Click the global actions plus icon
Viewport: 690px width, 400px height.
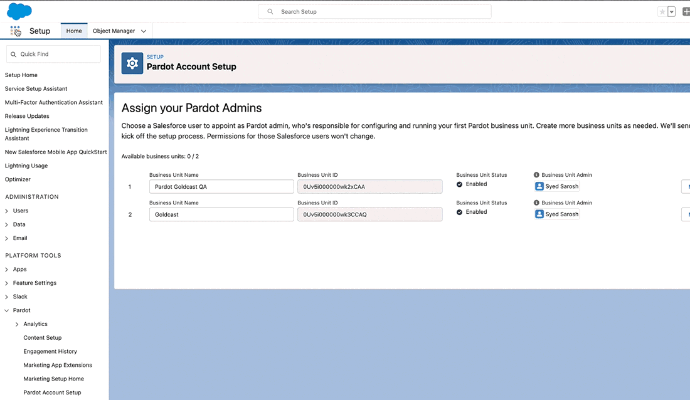686,12
